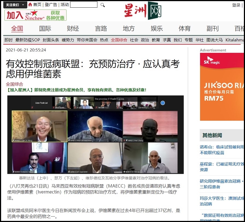Click the red home icon
The image size is (245, 222).
(30, 5)
